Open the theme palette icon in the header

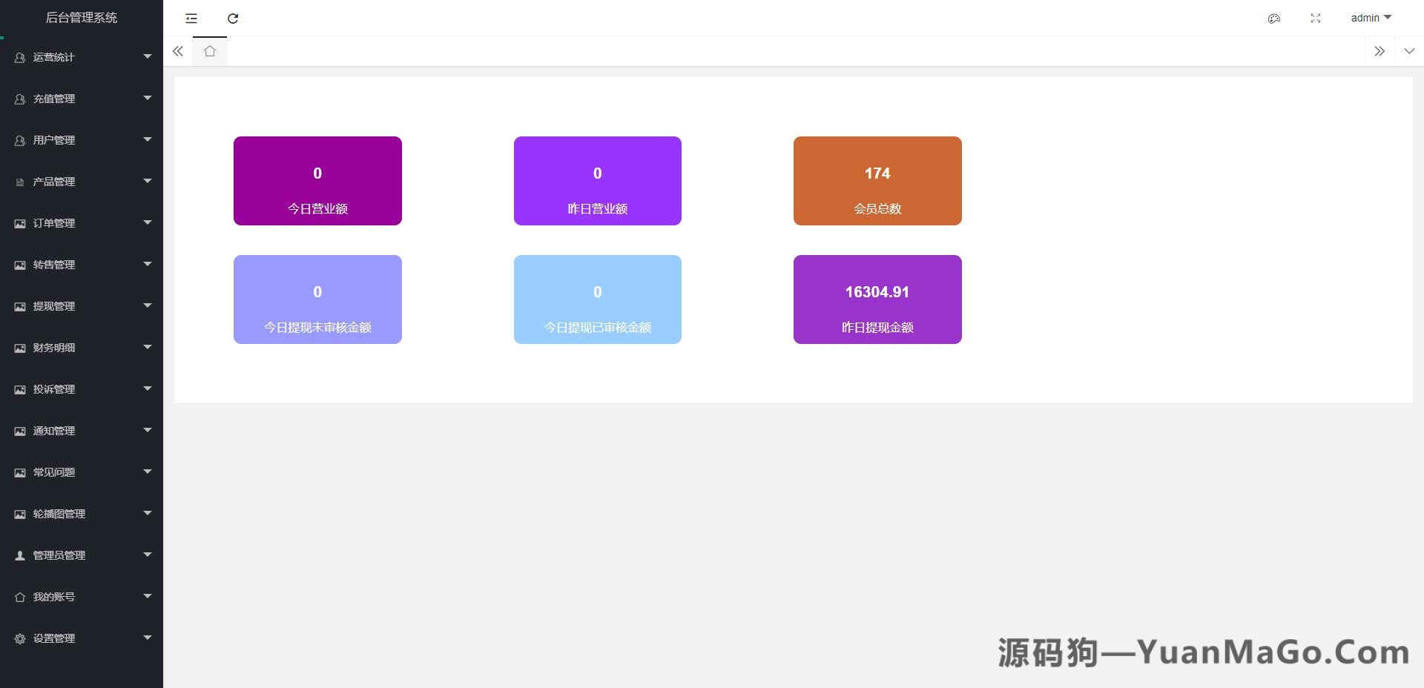pyautogui.click(x=1274, y=18)
